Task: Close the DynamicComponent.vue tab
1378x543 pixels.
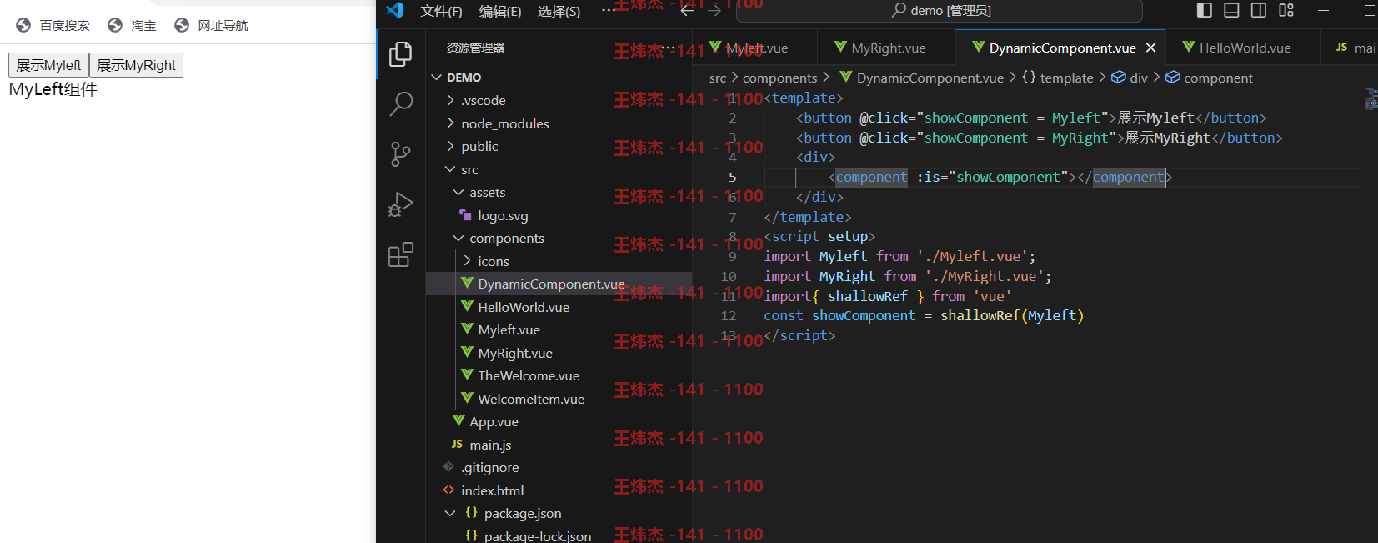Action: 1150,48
